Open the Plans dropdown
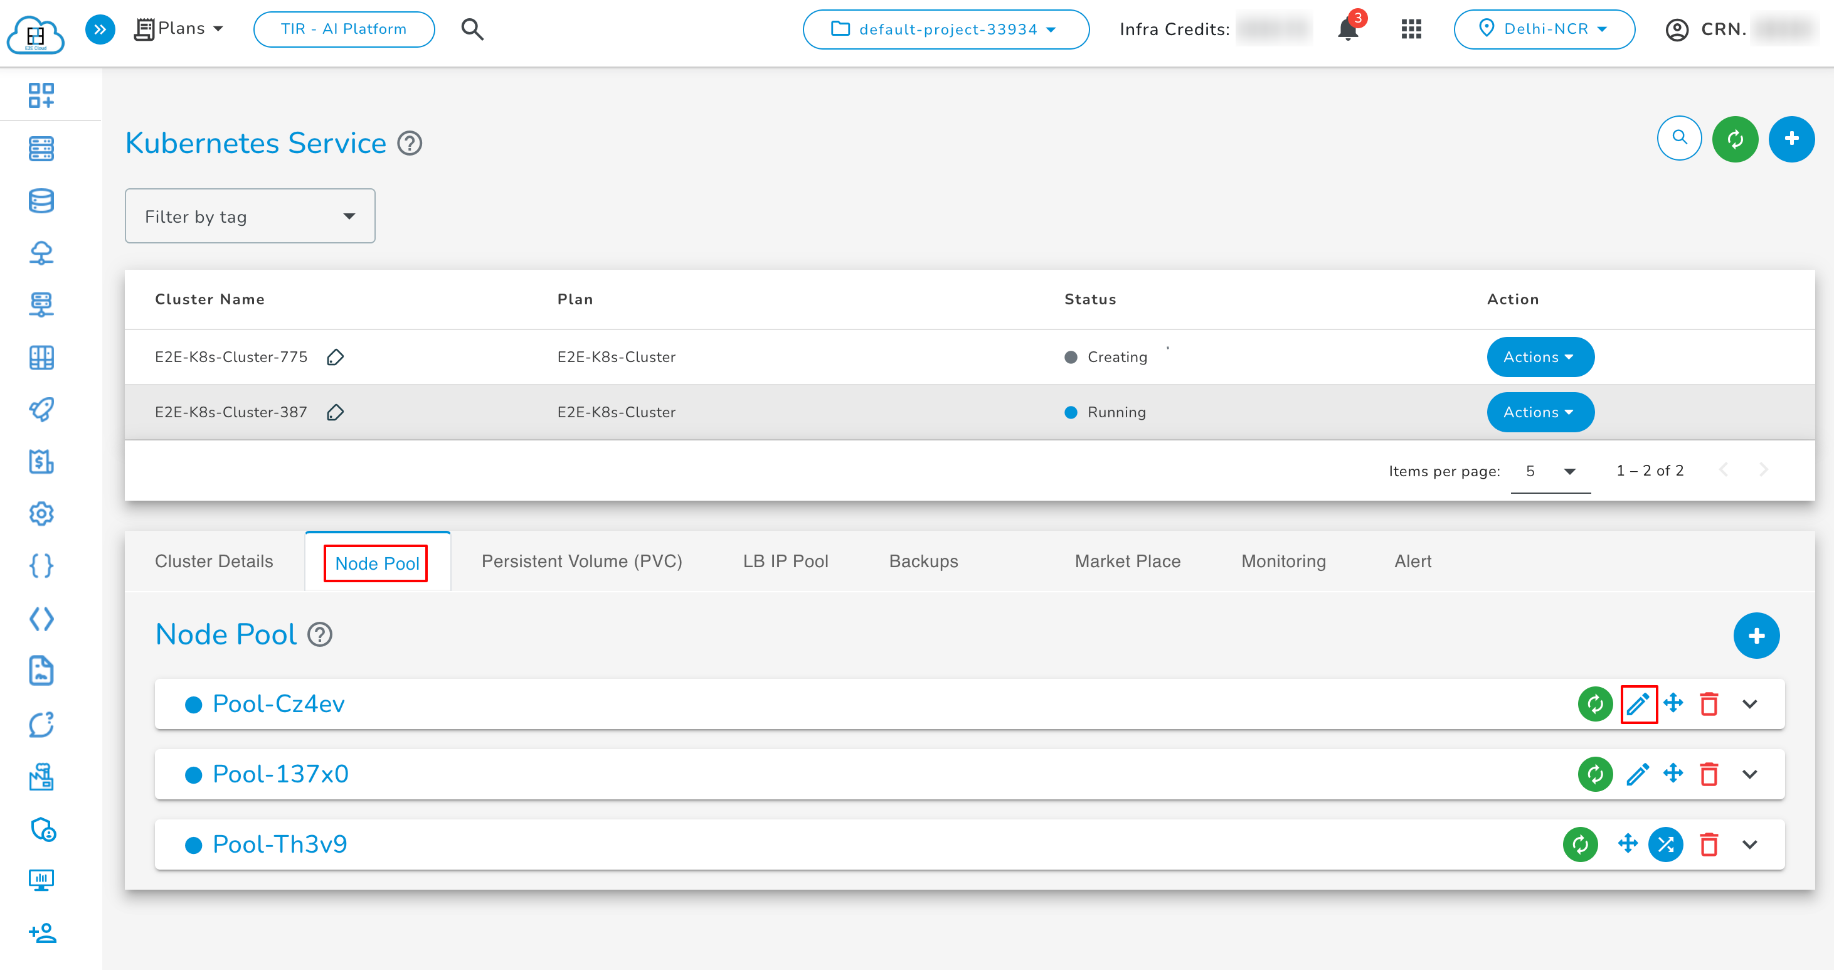The height and width of the screenshot is (970, 1834). click(179, 29)
